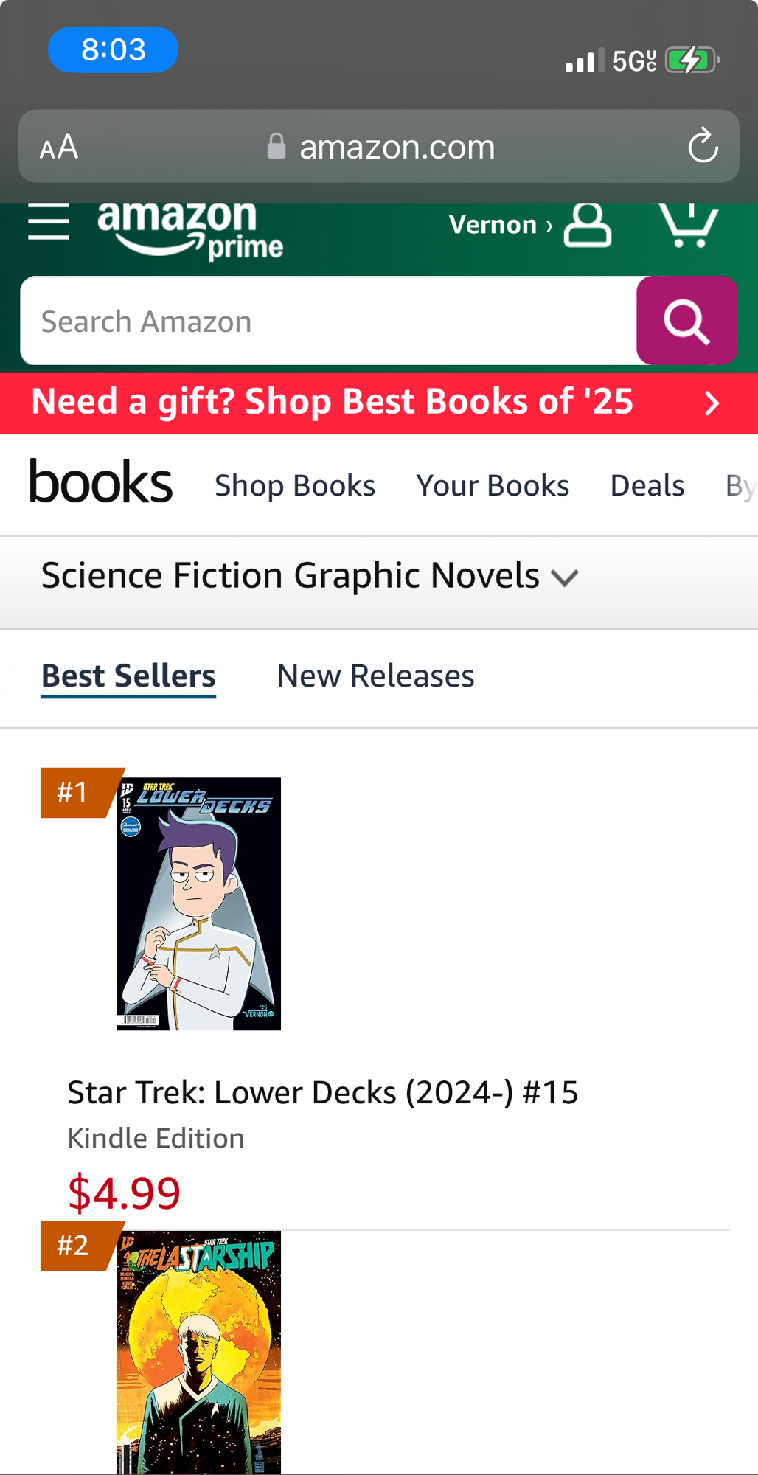
Task: Tap The Last Starship cover thumbnail
Action: click(x=198, y=1352)
